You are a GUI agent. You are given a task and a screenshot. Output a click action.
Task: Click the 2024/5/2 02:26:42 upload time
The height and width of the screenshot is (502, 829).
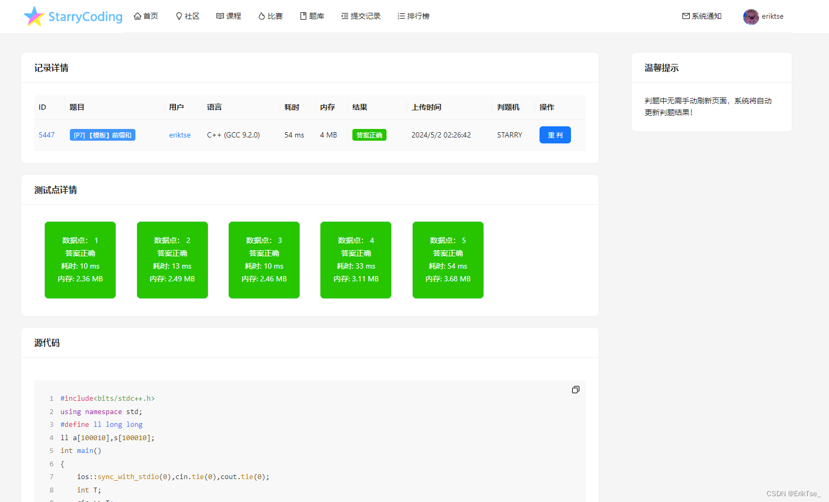pyautogui.click(x=441, y=135)
